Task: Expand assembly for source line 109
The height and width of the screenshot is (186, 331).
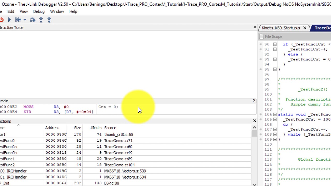Action: (275, 139)
